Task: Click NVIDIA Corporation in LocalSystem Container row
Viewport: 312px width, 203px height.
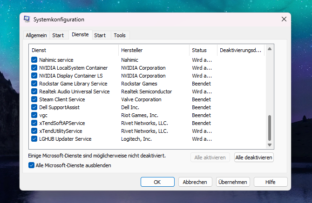Action: coord(143,68)
